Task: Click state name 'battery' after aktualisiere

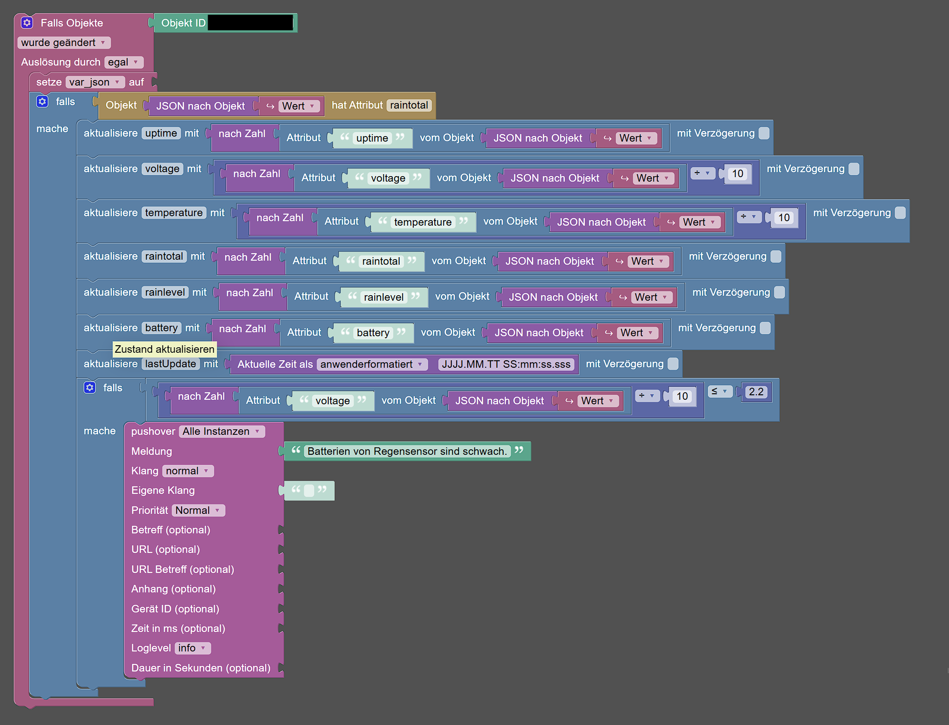Action: (x=161, y=328)
